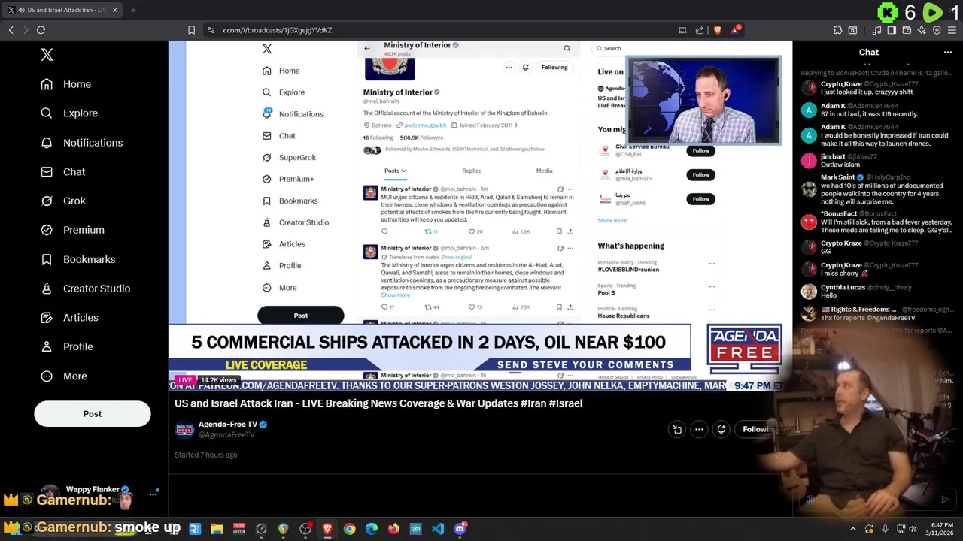
Task: Click the share icon in the address bar
Action: 700,30
